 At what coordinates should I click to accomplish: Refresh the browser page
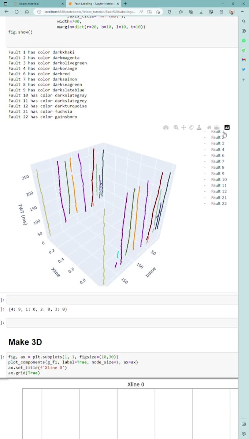coord(16,12)
